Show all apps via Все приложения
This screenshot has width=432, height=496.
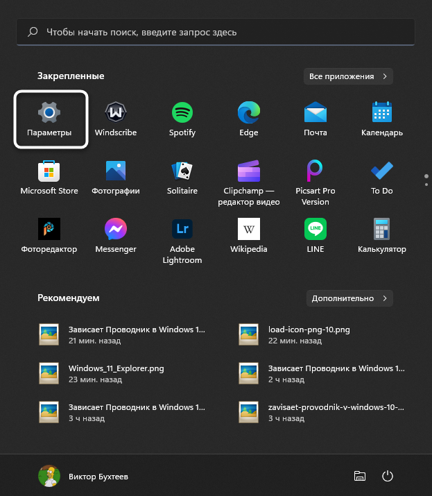(x=348, y=76)
